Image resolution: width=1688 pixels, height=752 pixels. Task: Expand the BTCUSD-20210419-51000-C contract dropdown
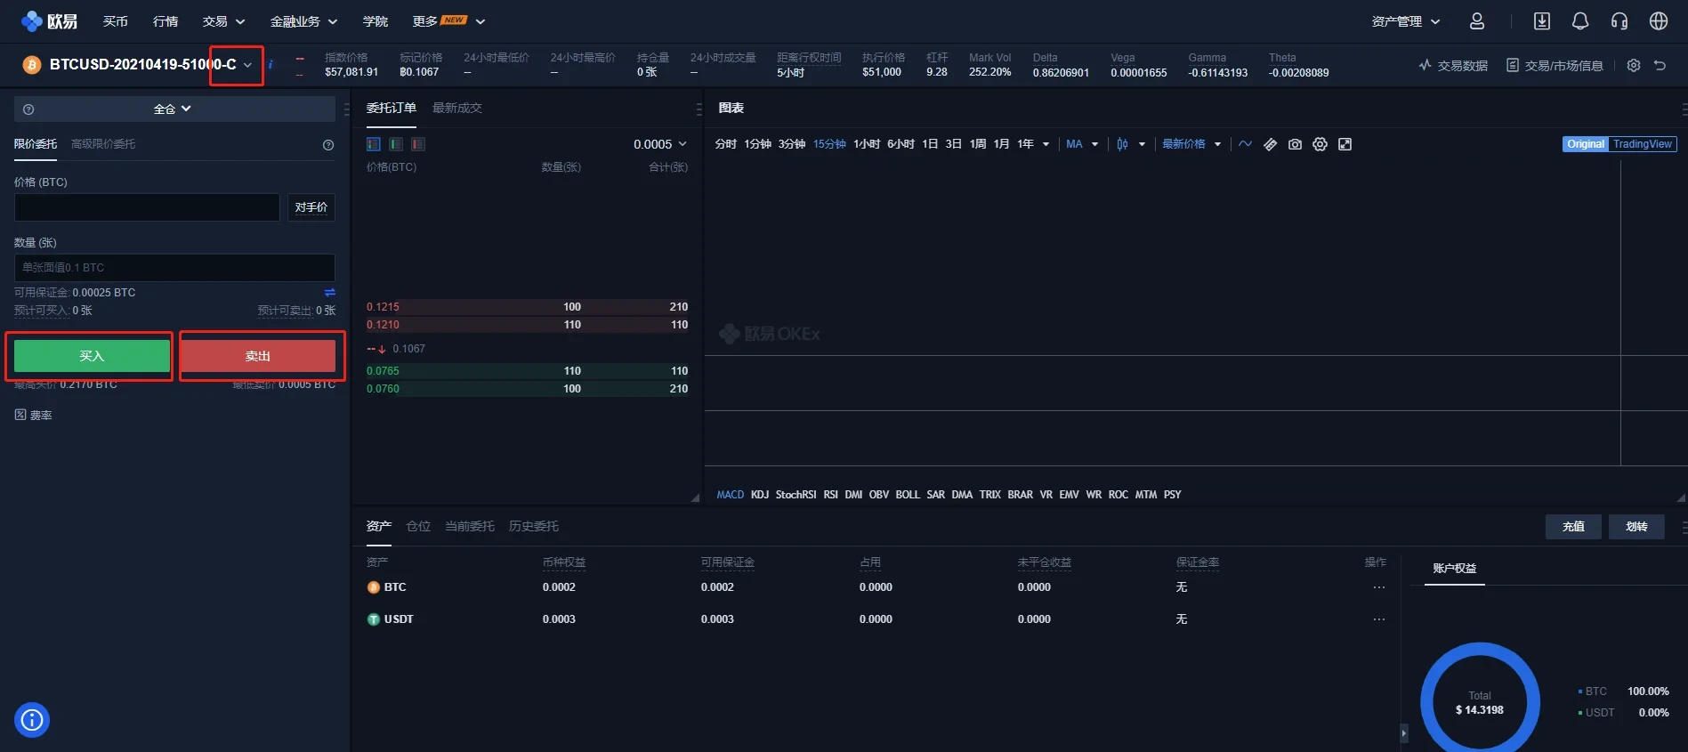pyautogui.click(x=247, y=65)
